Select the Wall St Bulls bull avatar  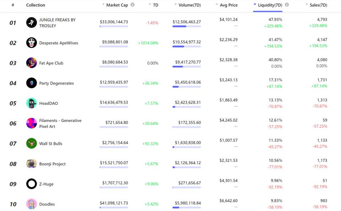point(32,144)
